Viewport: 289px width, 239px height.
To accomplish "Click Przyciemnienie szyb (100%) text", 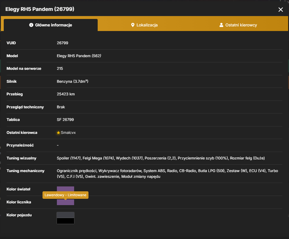I will 203,158.
